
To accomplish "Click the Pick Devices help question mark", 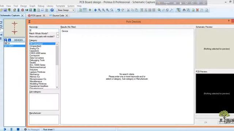I will pos(229,21).
